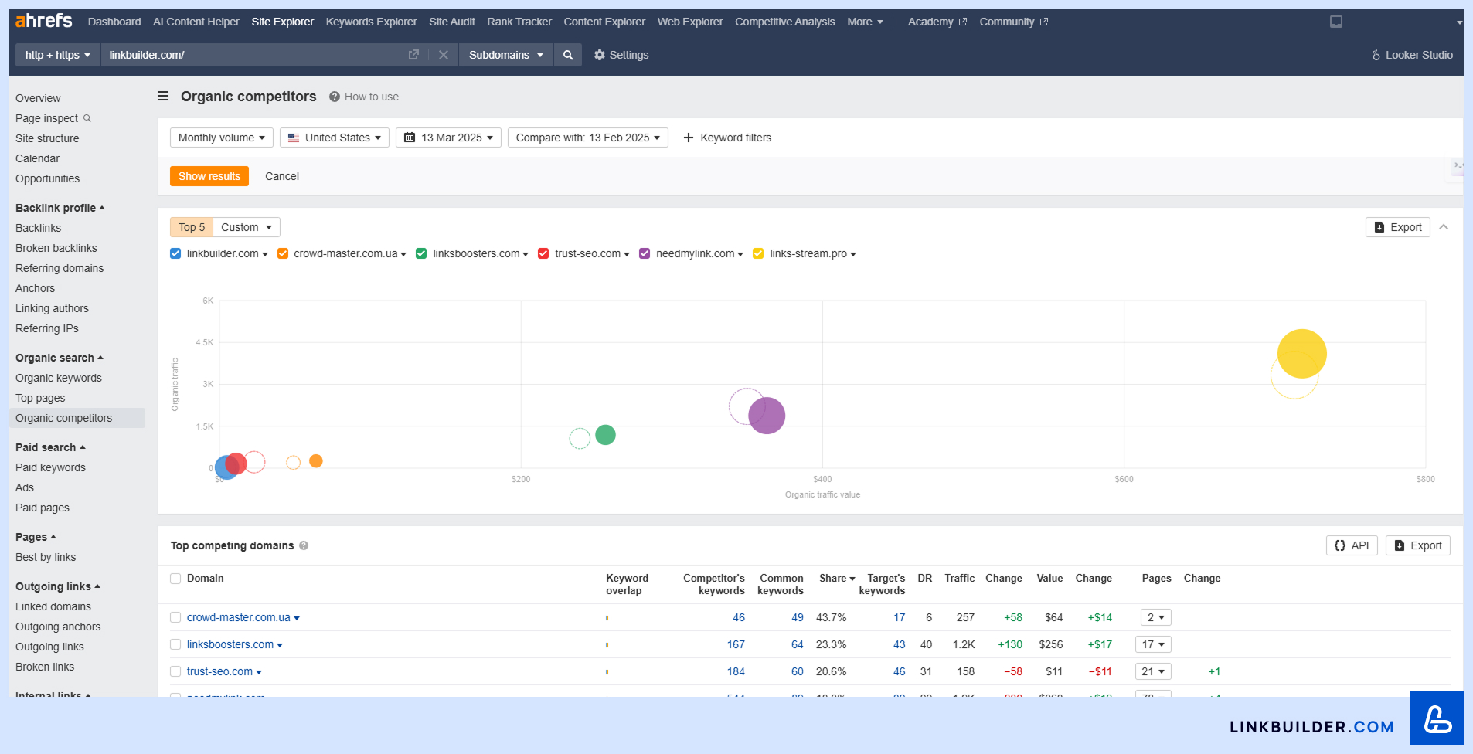The width and height of the screenshot is (1473, 754).
Task: Click the Academy external link icon
Action: 963,22
